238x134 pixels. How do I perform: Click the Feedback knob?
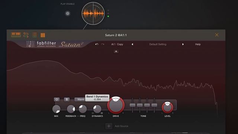pyautogui.click(x=71, y=109)
